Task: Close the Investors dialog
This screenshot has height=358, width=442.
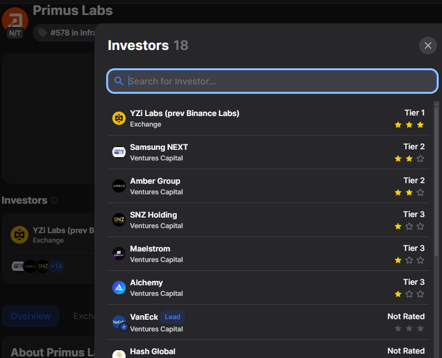Action: click(428, 45)
